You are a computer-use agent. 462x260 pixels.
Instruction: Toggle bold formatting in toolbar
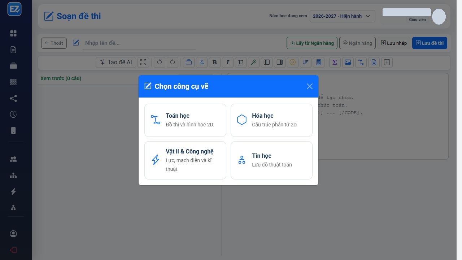[x=214, y=62]
